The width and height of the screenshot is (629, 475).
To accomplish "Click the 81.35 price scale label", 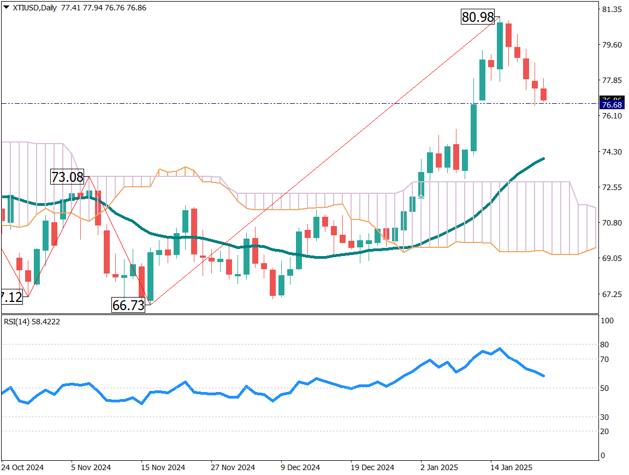I will coord(612,9).
